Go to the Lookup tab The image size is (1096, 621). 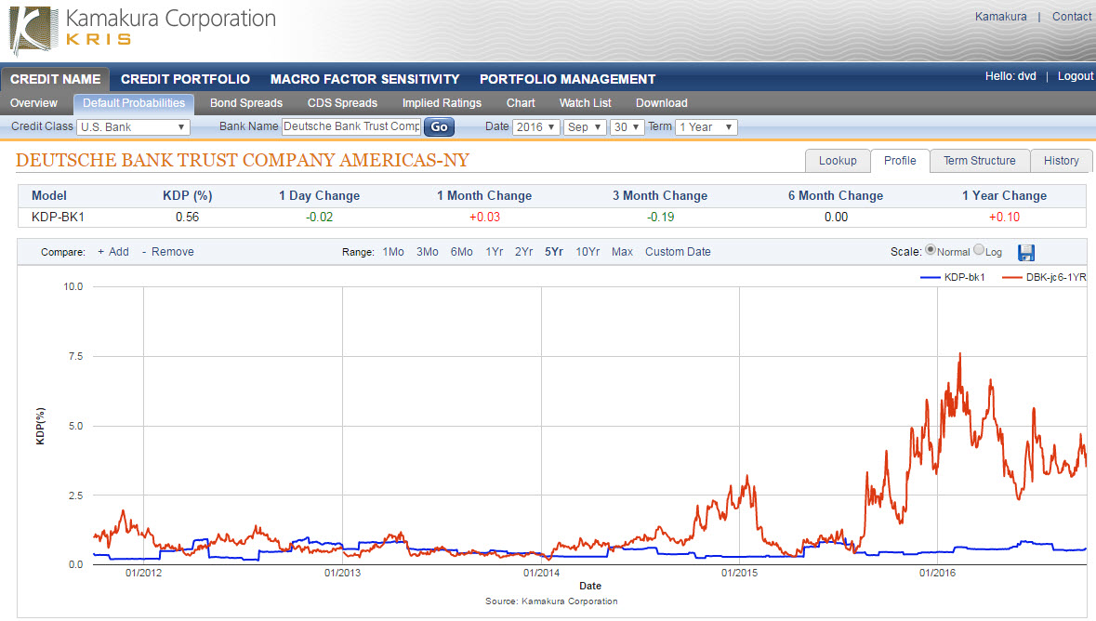[x=837, y=161]
